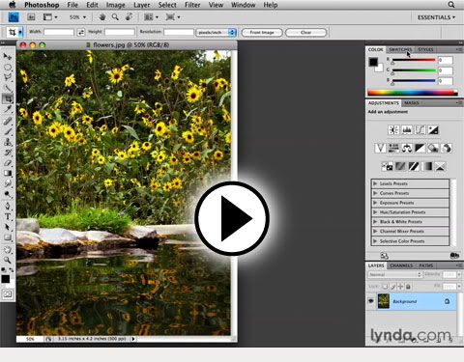Select the Lasso tool
Screen dimensions: 464x362
[8, 77]
